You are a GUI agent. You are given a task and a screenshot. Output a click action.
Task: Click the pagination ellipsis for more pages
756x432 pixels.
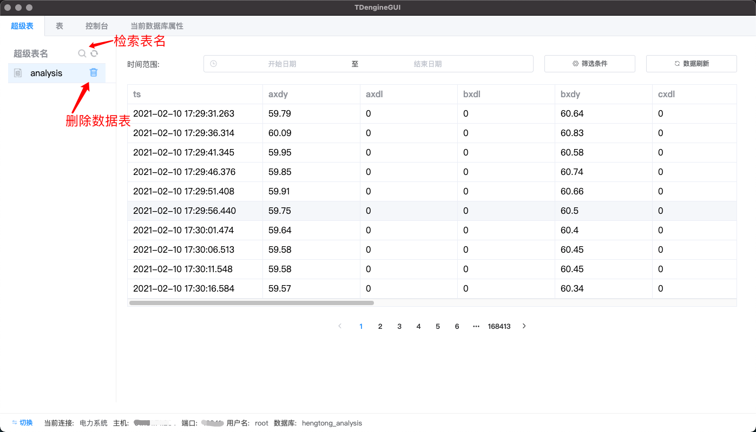pyautogui.click(x=476, y=326)
